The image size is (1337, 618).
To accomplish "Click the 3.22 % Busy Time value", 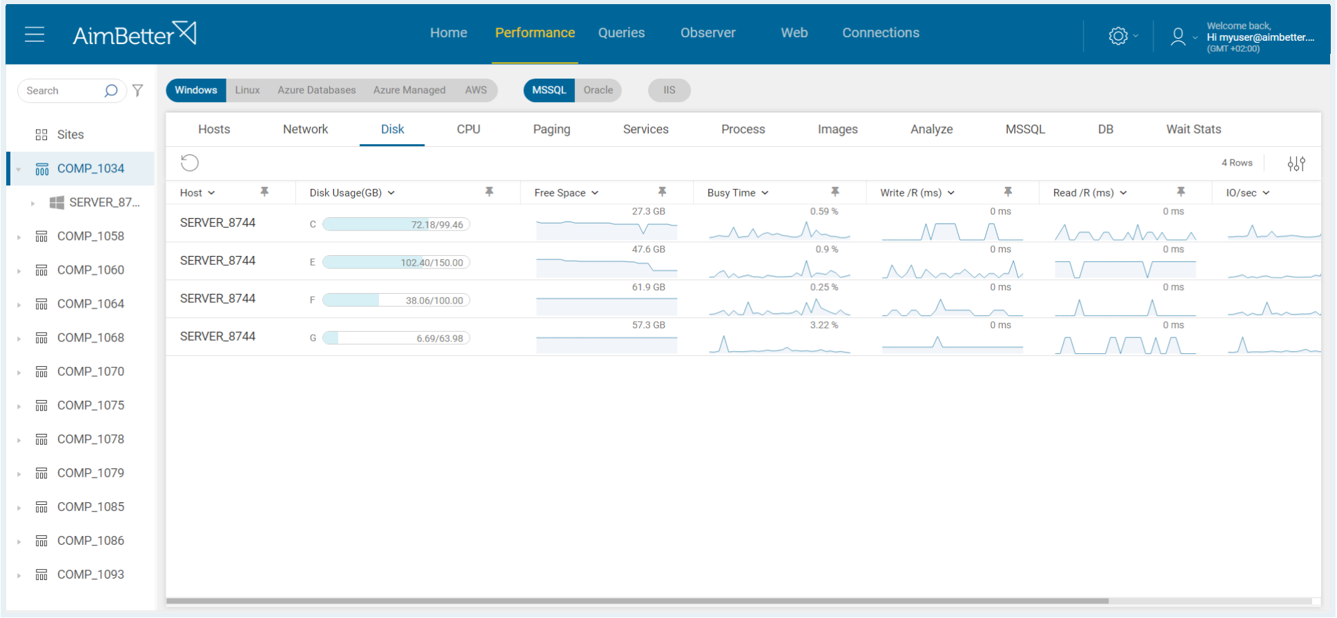I will [824, 325].
